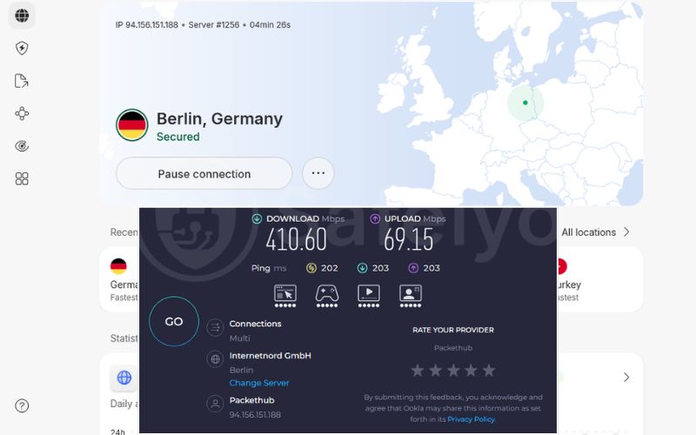696x435 pixels.
Task: Click the video chat rating icon
Action: tap(410, 296)
